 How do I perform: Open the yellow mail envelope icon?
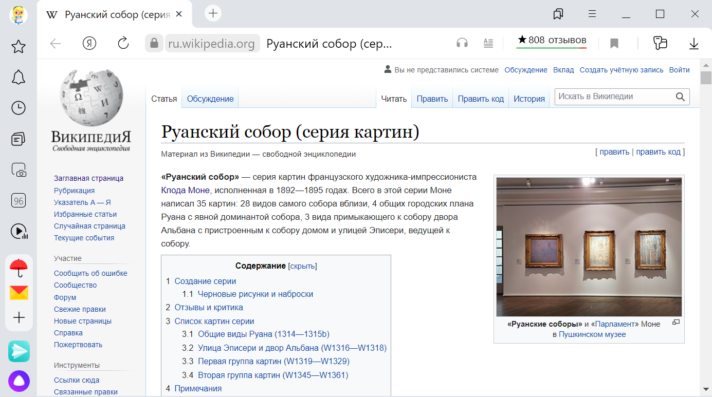point(19,293)
